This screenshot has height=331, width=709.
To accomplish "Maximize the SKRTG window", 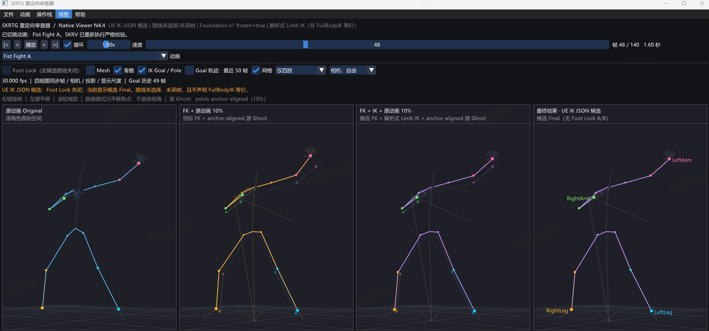I will pyautogui.click(x=684, y=3).
